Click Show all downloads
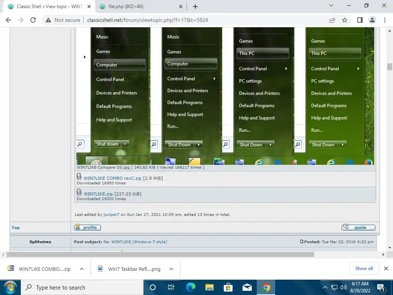393x295 pixels. tap(364, 268)
